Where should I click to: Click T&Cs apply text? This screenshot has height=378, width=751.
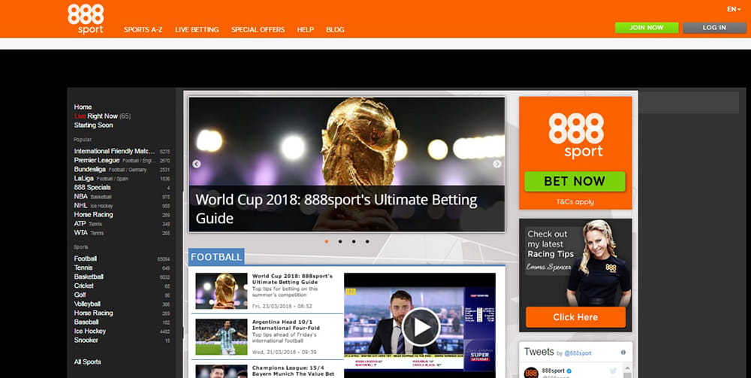(x=575, y=202)
